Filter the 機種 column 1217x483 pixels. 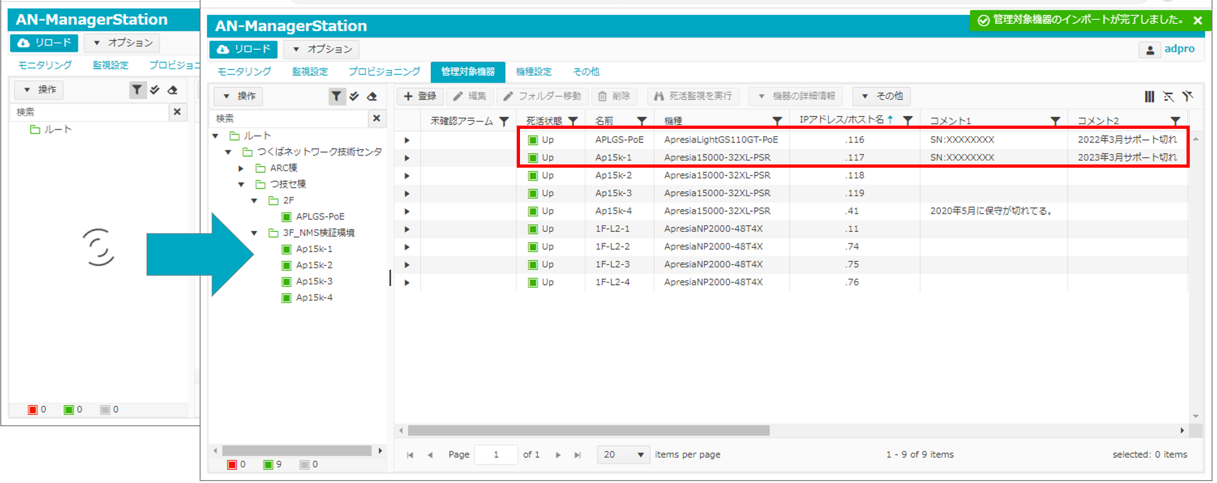[777, 121]
